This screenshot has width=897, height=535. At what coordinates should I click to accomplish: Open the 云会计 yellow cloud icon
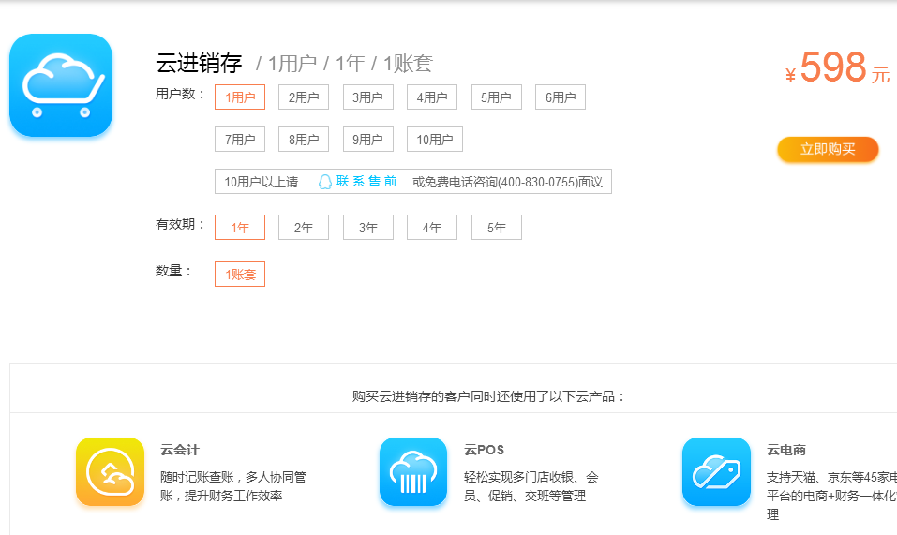[x=110, y=471]
